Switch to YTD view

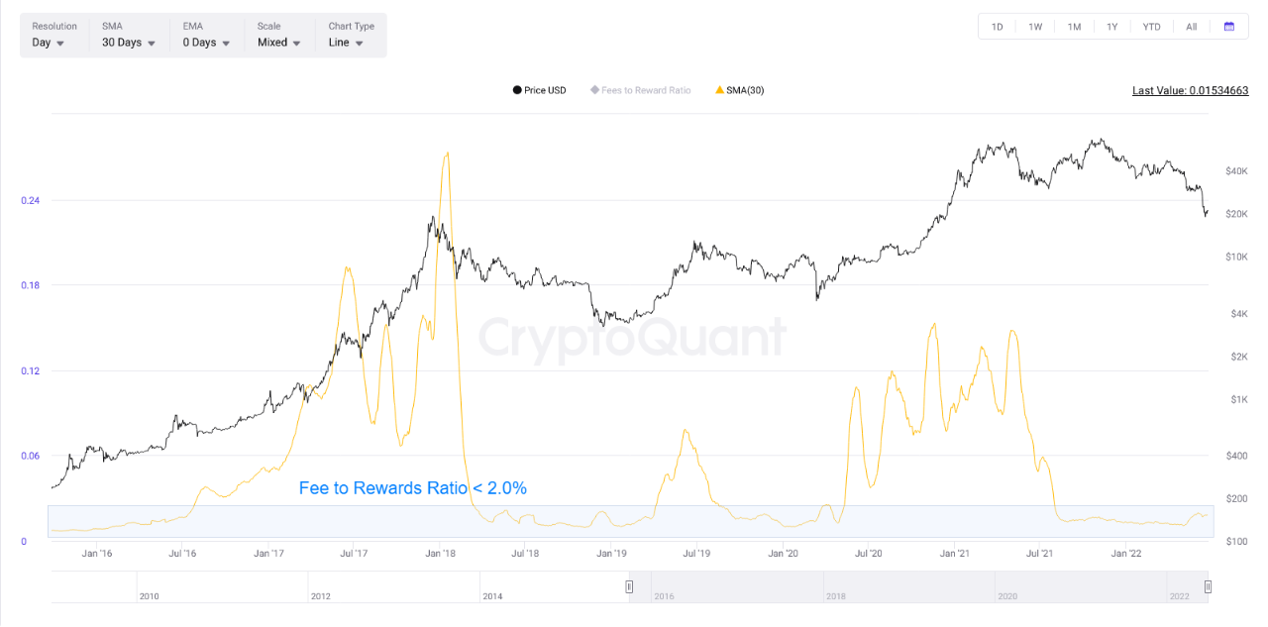pyautogui.click(x=1150, y=27)
